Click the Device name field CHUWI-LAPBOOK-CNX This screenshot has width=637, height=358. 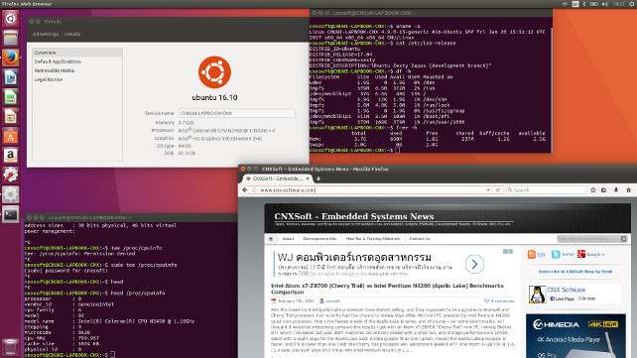tap(237, 113)
